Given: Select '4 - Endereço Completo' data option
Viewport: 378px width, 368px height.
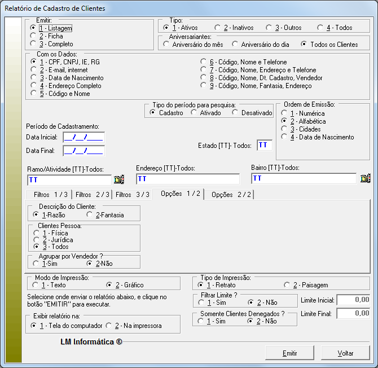Looking at the screenshot, I should point(33,86).
